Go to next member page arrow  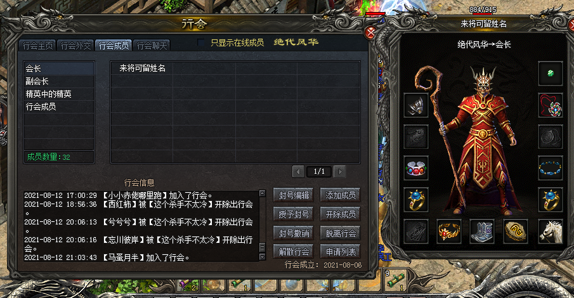[x=340, y=171]
